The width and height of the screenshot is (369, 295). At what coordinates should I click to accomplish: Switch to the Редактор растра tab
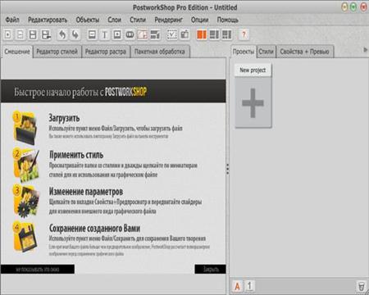coord(106,52)
